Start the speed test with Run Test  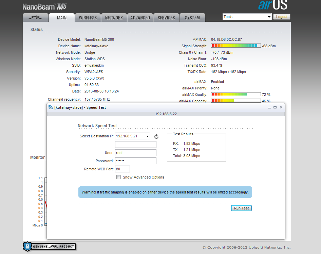241,208
